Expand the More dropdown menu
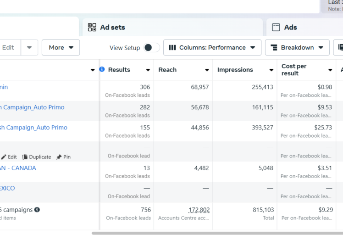Screen dimensions: 343x235 pos(61,48)
